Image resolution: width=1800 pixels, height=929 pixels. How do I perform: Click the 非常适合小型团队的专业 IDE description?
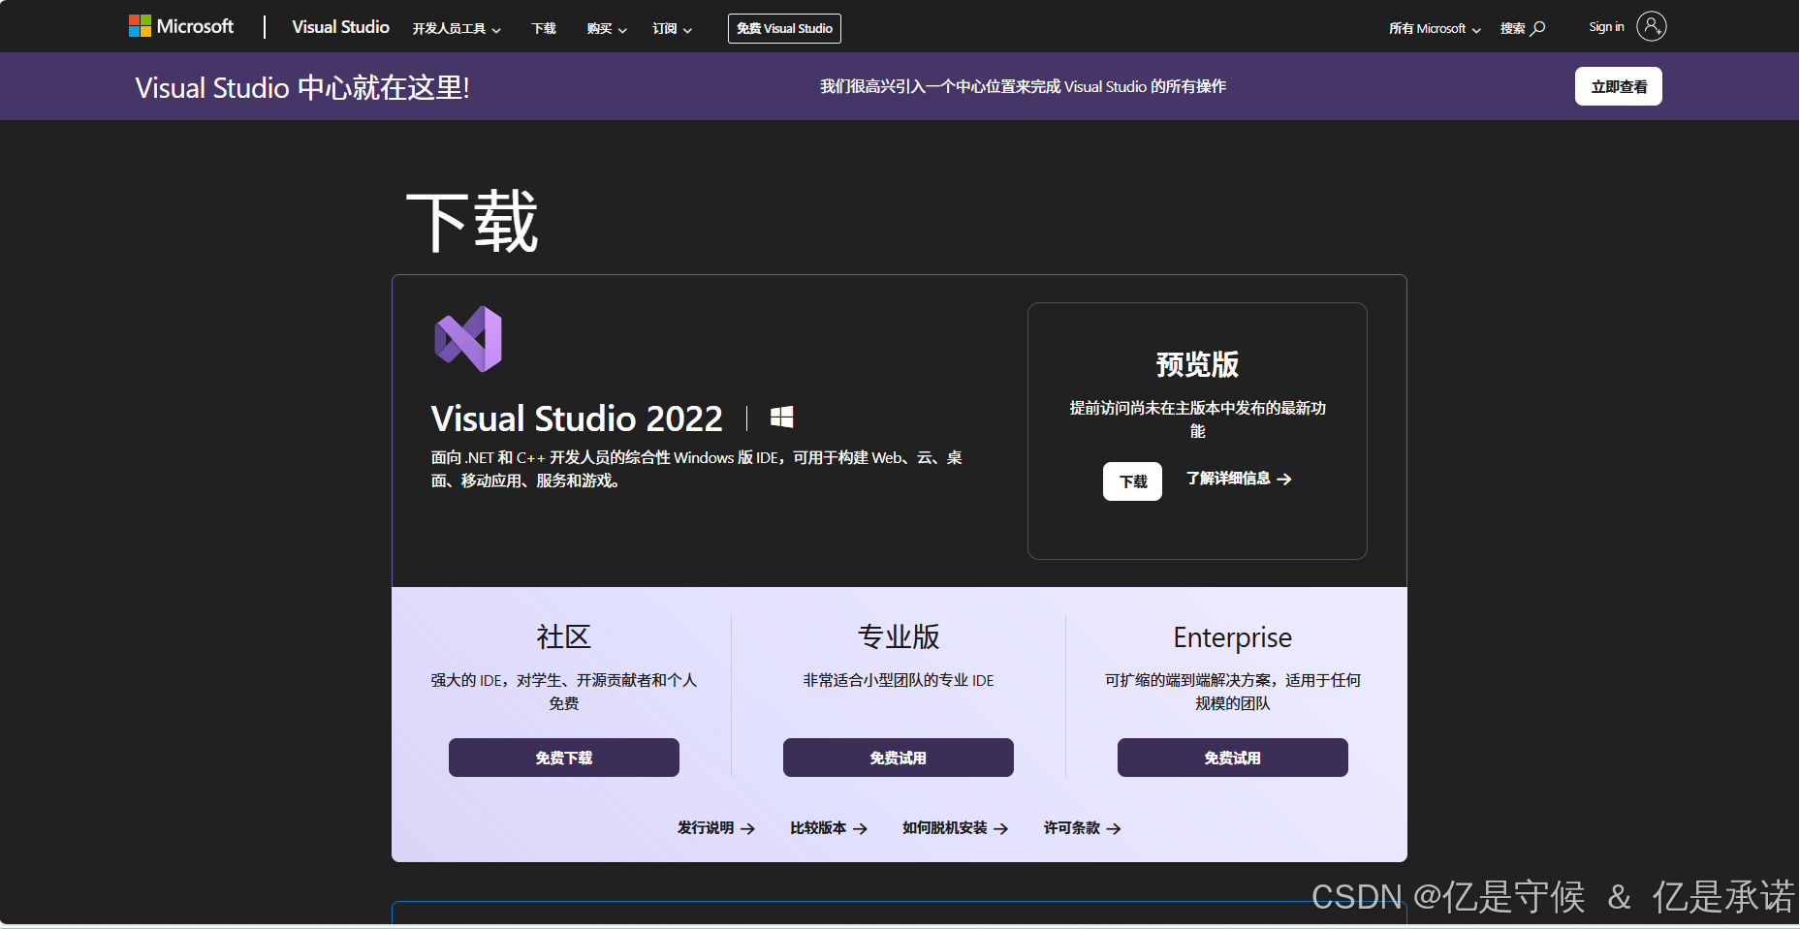pyautogui.click(x=899, y=680)
